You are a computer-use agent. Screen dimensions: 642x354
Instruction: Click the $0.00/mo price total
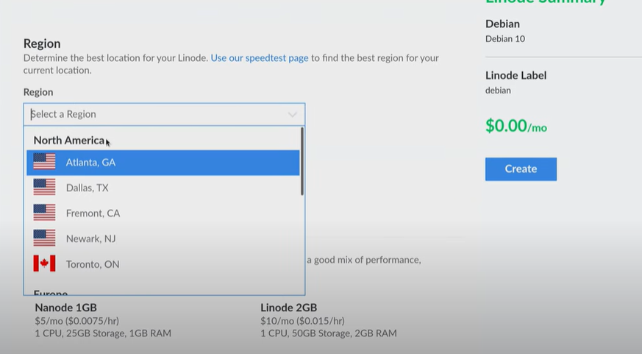tap(516, 125)
